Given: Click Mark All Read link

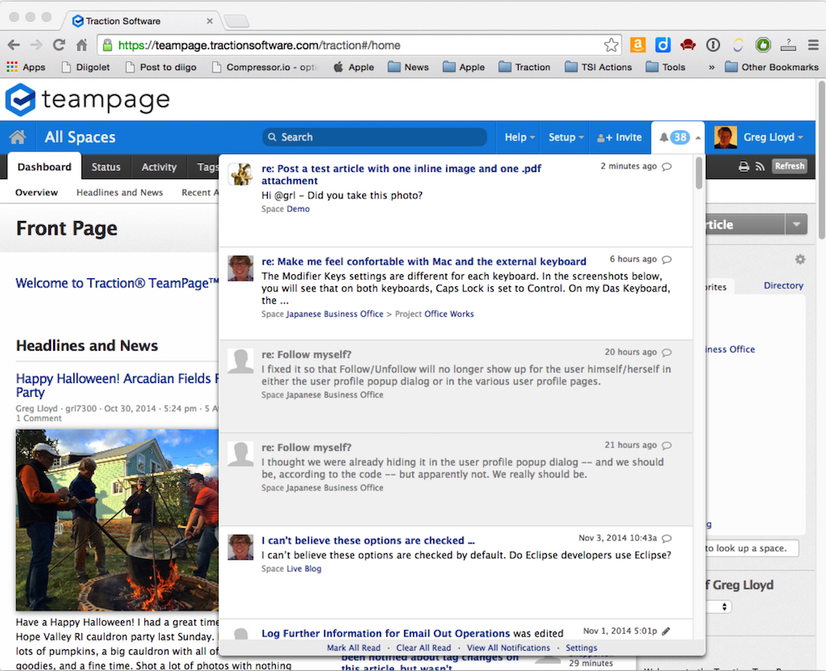Looking at the screenshot, I should coord(353,648).
